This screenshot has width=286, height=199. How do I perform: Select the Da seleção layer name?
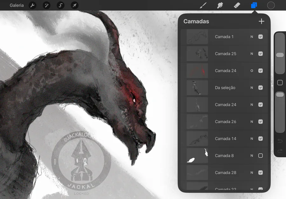pos(225,88)
